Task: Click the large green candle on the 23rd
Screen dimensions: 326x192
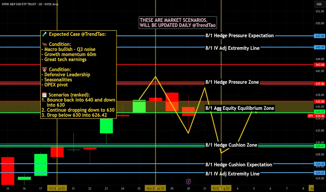Action: point(106,126)
